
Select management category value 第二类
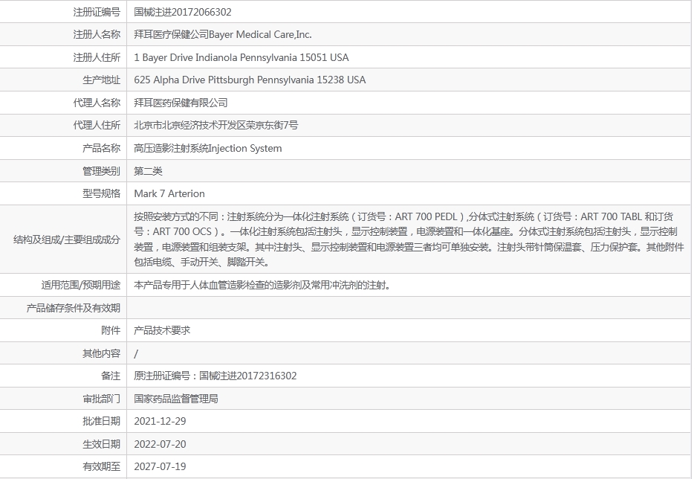(148, 171)
